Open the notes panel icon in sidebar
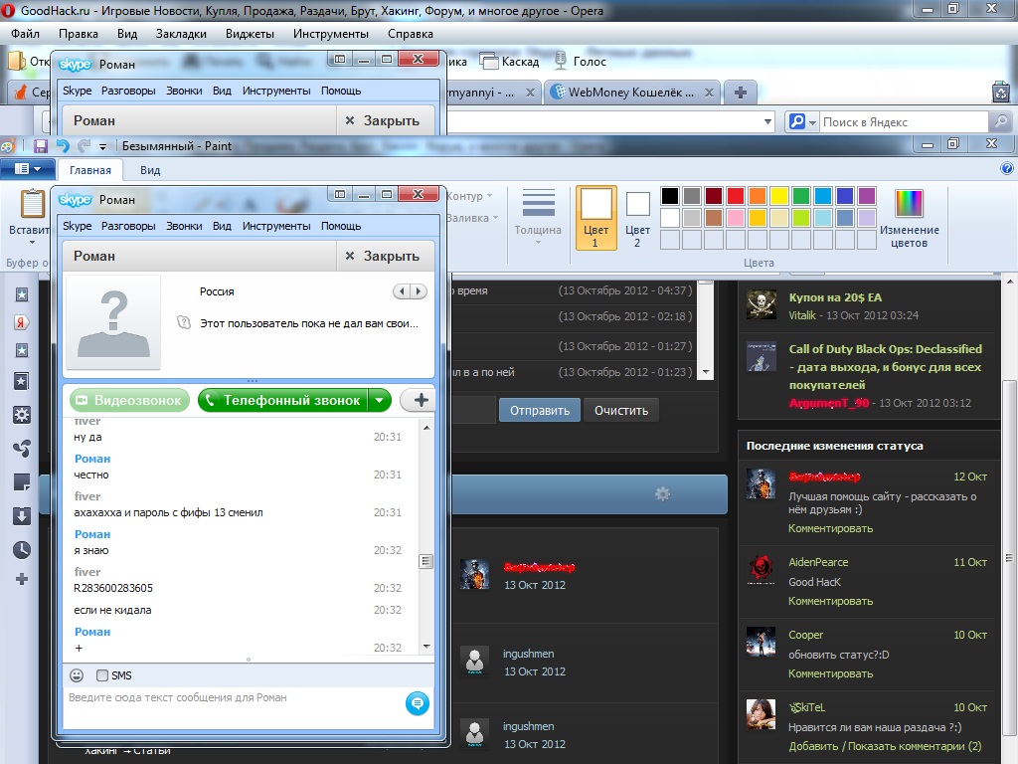The image size is (1018, 764). pos(22,482)
